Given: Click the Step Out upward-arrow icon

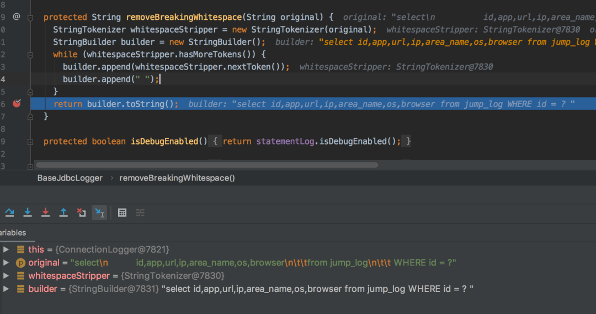Looking at the screenshot, I should (63, 212).
